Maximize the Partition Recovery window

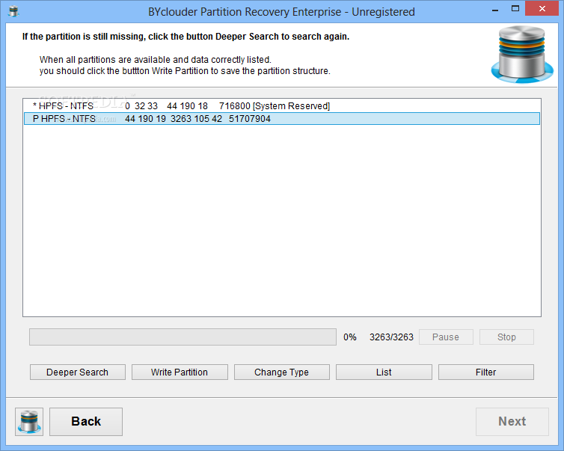click(515, 9)
